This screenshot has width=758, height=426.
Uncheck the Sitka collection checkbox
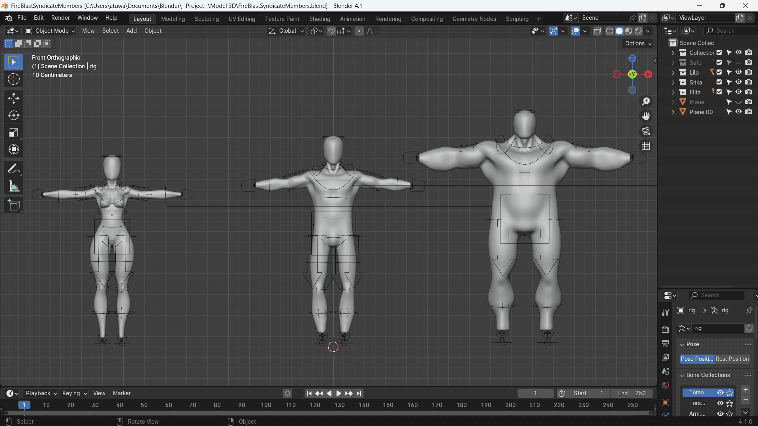[x=719, y=82]
